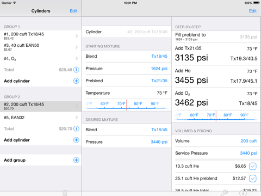The image size is (261, 196).
Task: Tap Add cylinder label under Group 1
Action: click(17, 81)
